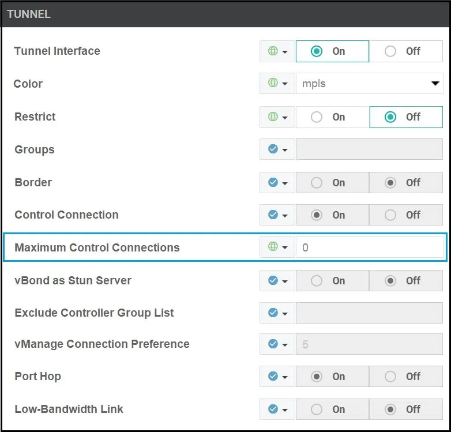The height and width of the screenshot is (432, 451).
Task: Open scope arrow for vManage Connection Preference
Action: pyautogui.click(x=285, y=344)
